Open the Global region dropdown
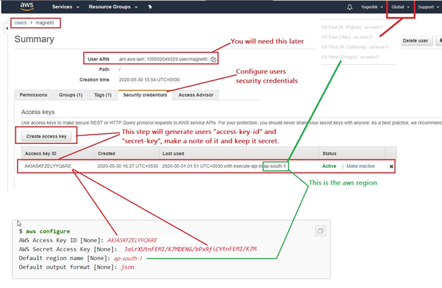Image resolution: width=442 pixels, height=288 pixels. tap(400, 7)
